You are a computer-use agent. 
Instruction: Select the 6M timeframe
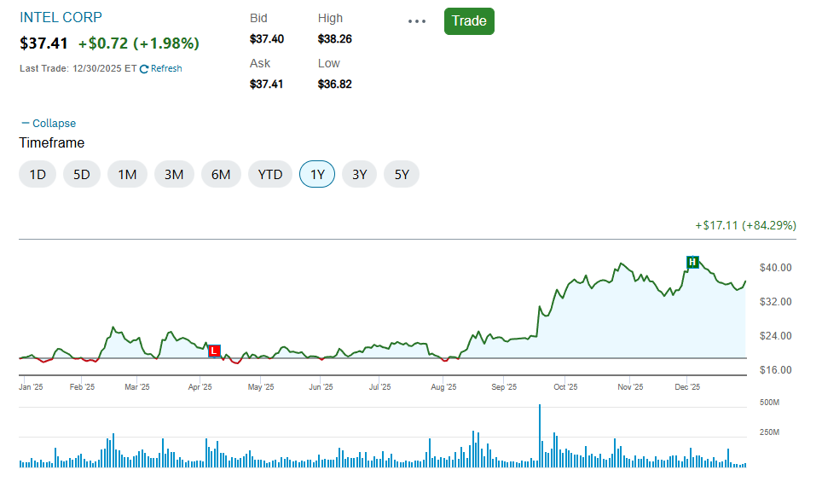pos(221,174)
